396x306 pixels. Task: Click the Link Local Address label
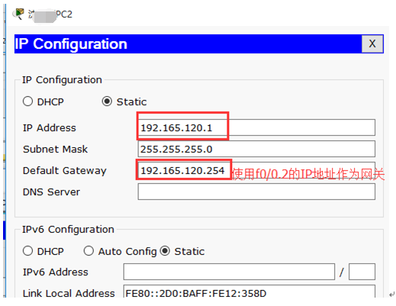click(x=69, y=293)
